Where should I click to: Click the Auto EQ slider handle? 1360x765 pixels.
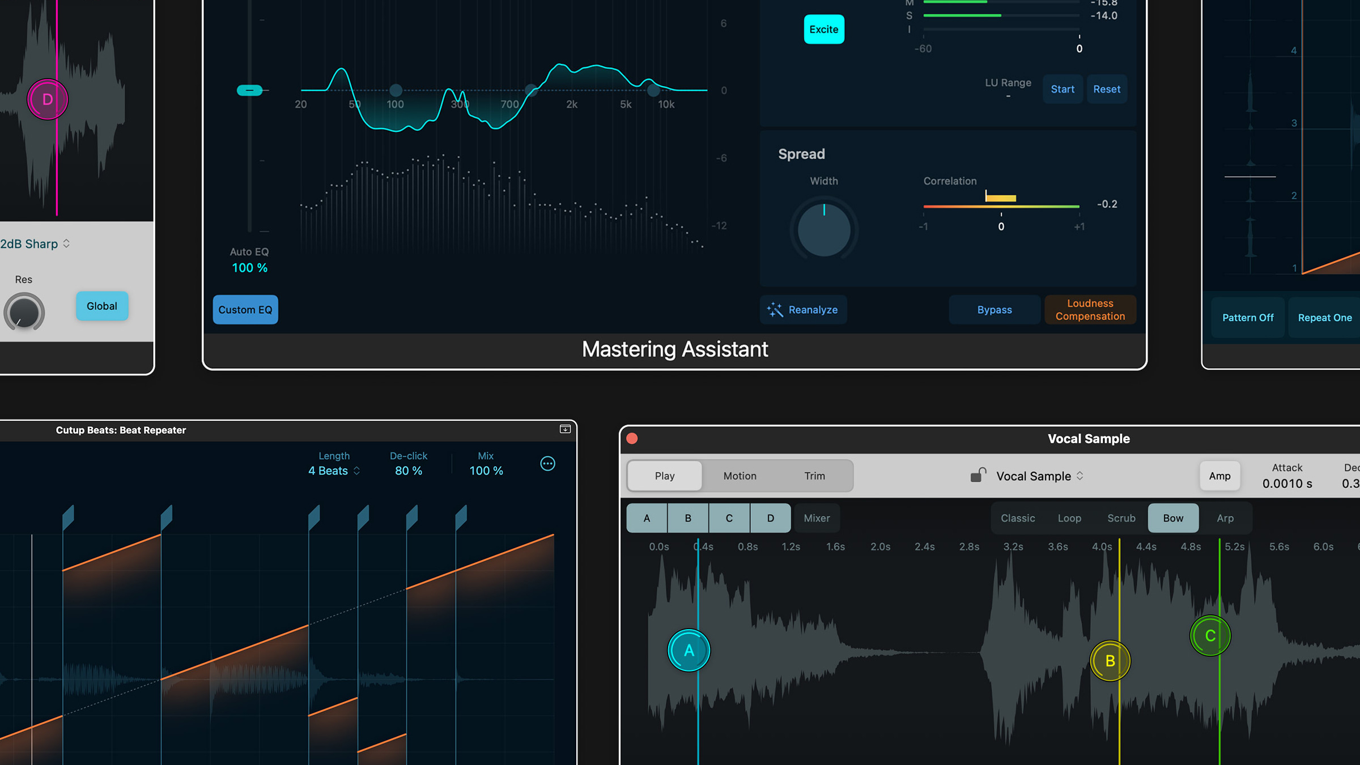point(249,90)
